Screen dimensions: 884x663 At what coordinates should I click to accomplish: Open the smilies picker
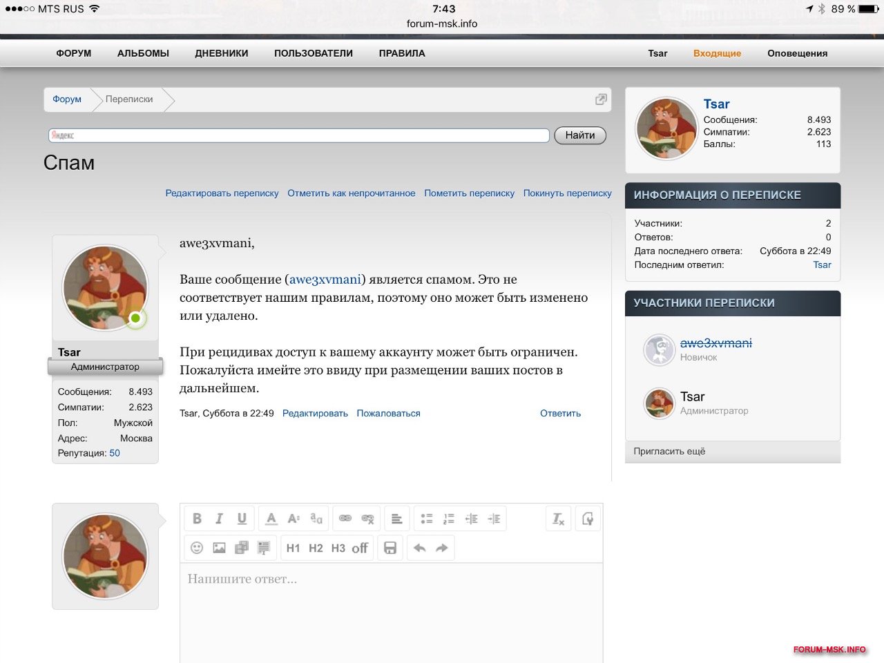click(197, 548)
